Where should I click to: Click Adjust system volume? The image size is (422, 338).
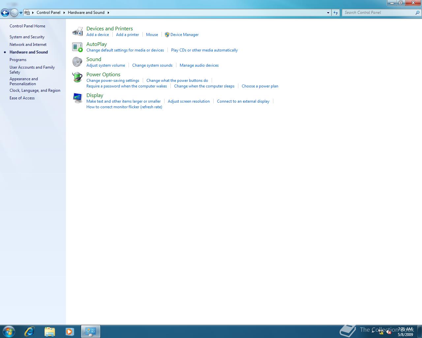[105, 65]
